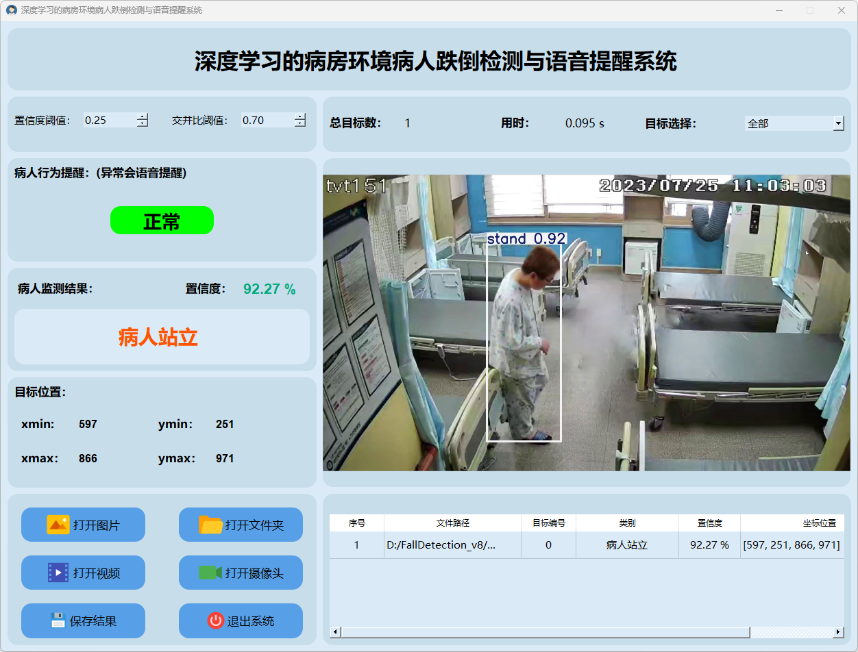
Task: Click the app icon in title bar
Action: [x=11, y=10]
